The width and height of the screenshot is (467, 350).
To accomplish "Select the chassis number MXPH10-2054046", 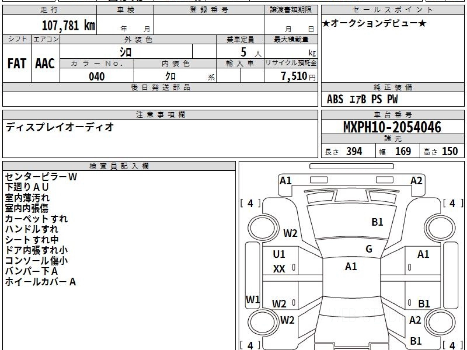I will (392, 127).
